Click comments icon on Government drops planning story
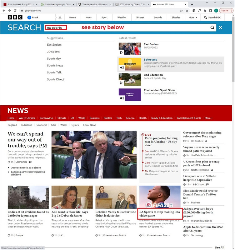 (206, 141)
